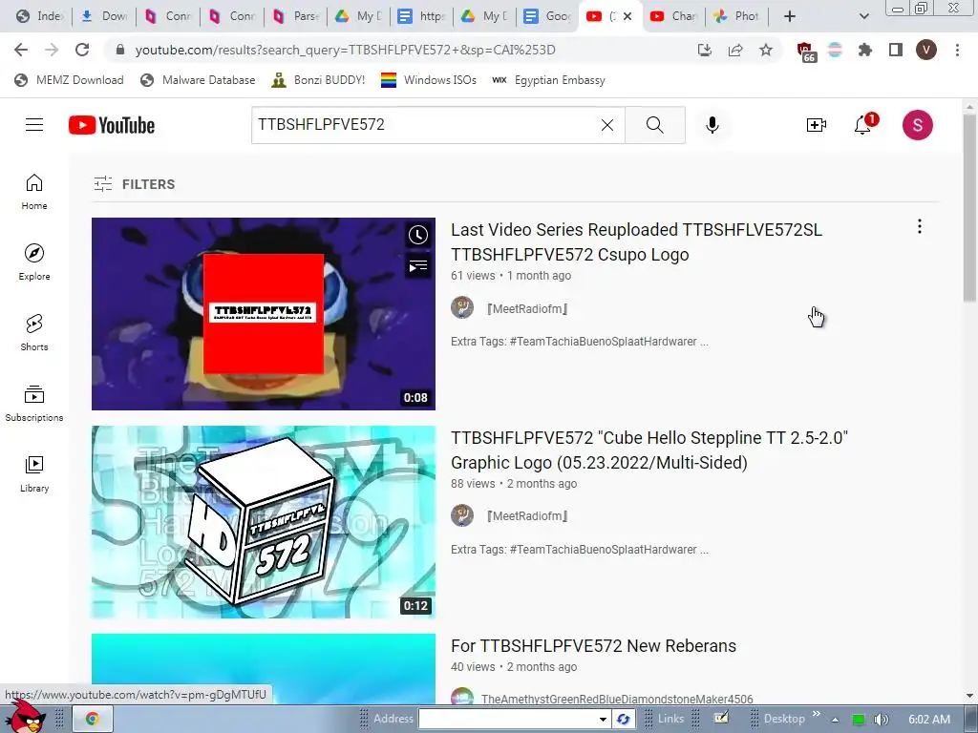The image size is (978, 733).
Task: Open Malware Database bookmark
Action: click(199, 80)
